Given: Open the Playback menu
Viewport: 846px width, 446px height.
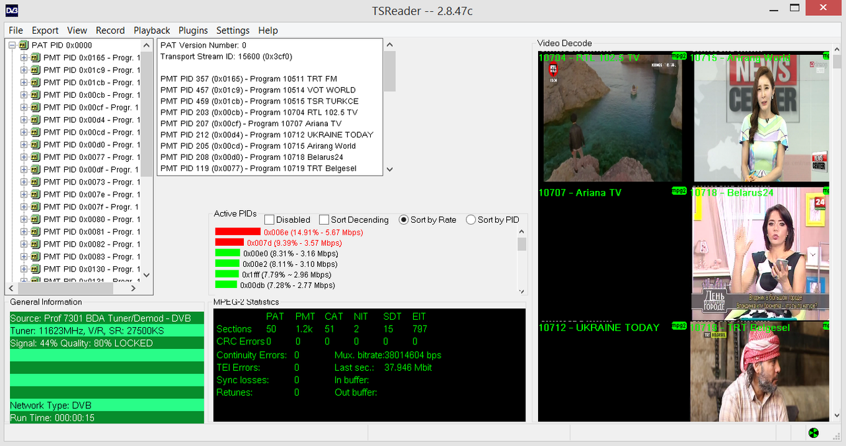Looking at the screenshot, I should tap(152, 30).
